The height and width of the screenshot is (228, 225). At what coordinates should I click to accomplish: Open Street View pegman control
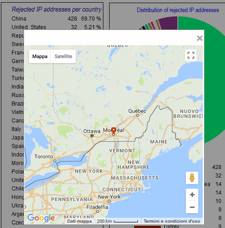pos(192,178)
